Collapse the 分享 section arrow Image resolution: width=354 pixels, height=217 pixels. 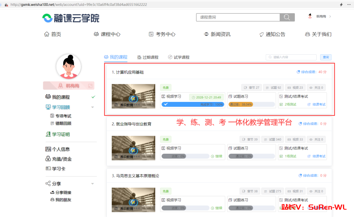93,183
